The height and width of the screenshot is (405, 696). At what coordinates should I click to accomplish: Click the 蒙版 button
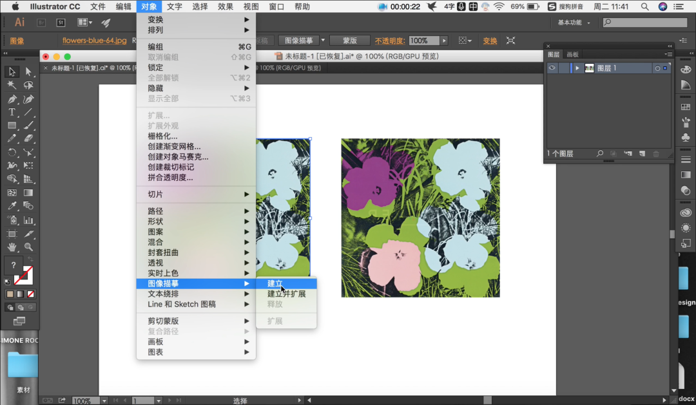(350, 41)
